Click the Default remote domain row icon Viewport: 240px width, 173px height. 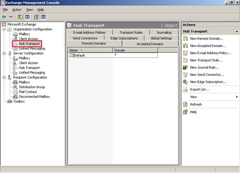tap(72, 55)
